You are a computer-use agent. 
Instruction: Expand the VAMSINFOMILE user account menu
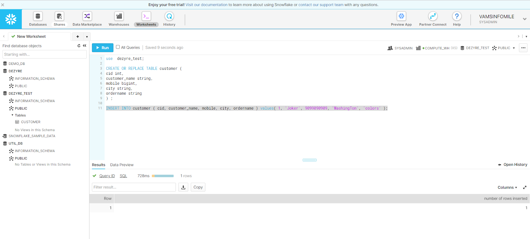(524, 19)
